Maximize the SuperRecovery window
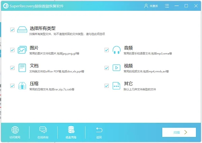The width and height of the screenshot is (202, 143). click(x=186, y=6)
